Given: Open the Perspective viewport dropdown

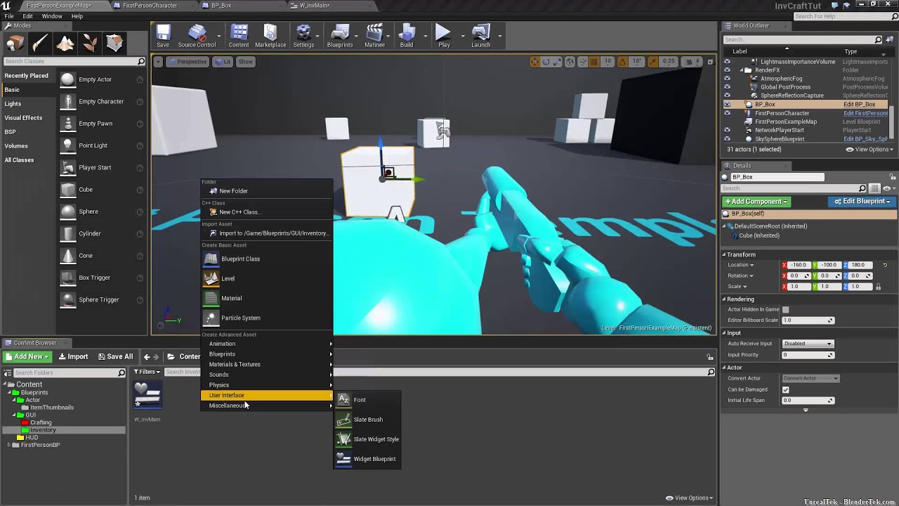Looking at the screenshot, I should coord(188,62).
